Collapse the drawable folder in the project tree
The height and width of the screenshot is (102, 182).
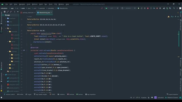(x=8, y=31)
